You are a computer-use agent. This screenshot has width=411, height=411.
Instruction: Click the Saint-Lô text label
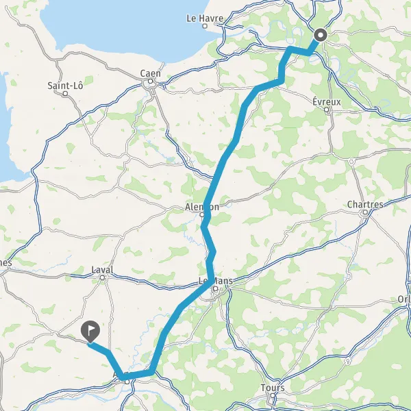tap(65, 86)
